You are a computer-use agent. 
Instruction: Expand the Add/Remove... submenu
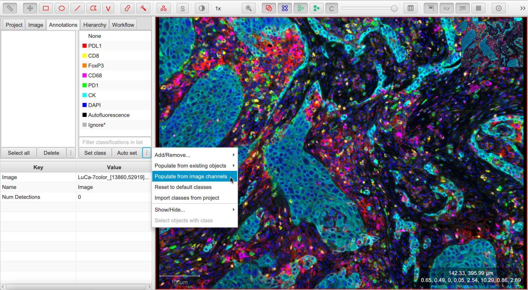[x=195, y=155]
